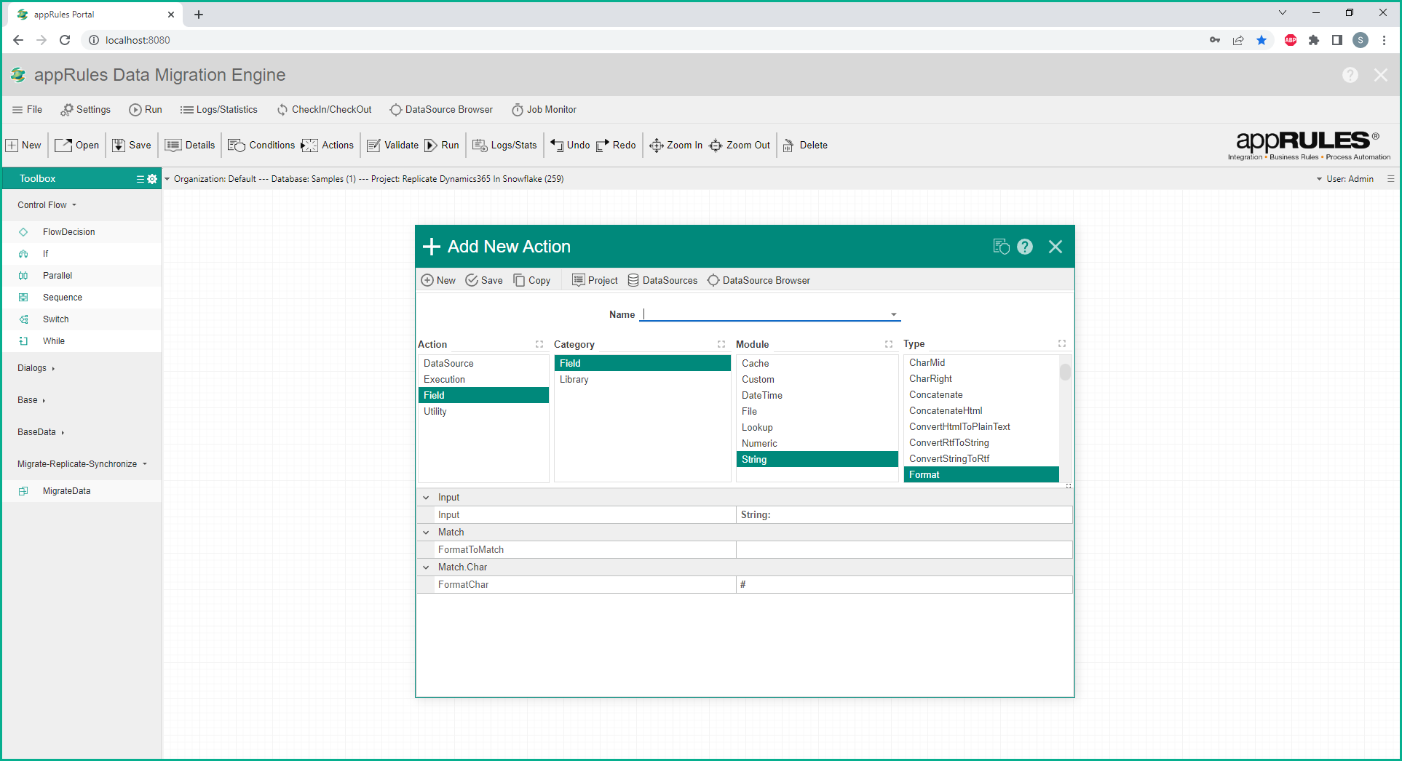The width and height of the screenshot is (1402, 761).
Task: Click the Validate toolbar icon
Action: (x=373, y=146)
